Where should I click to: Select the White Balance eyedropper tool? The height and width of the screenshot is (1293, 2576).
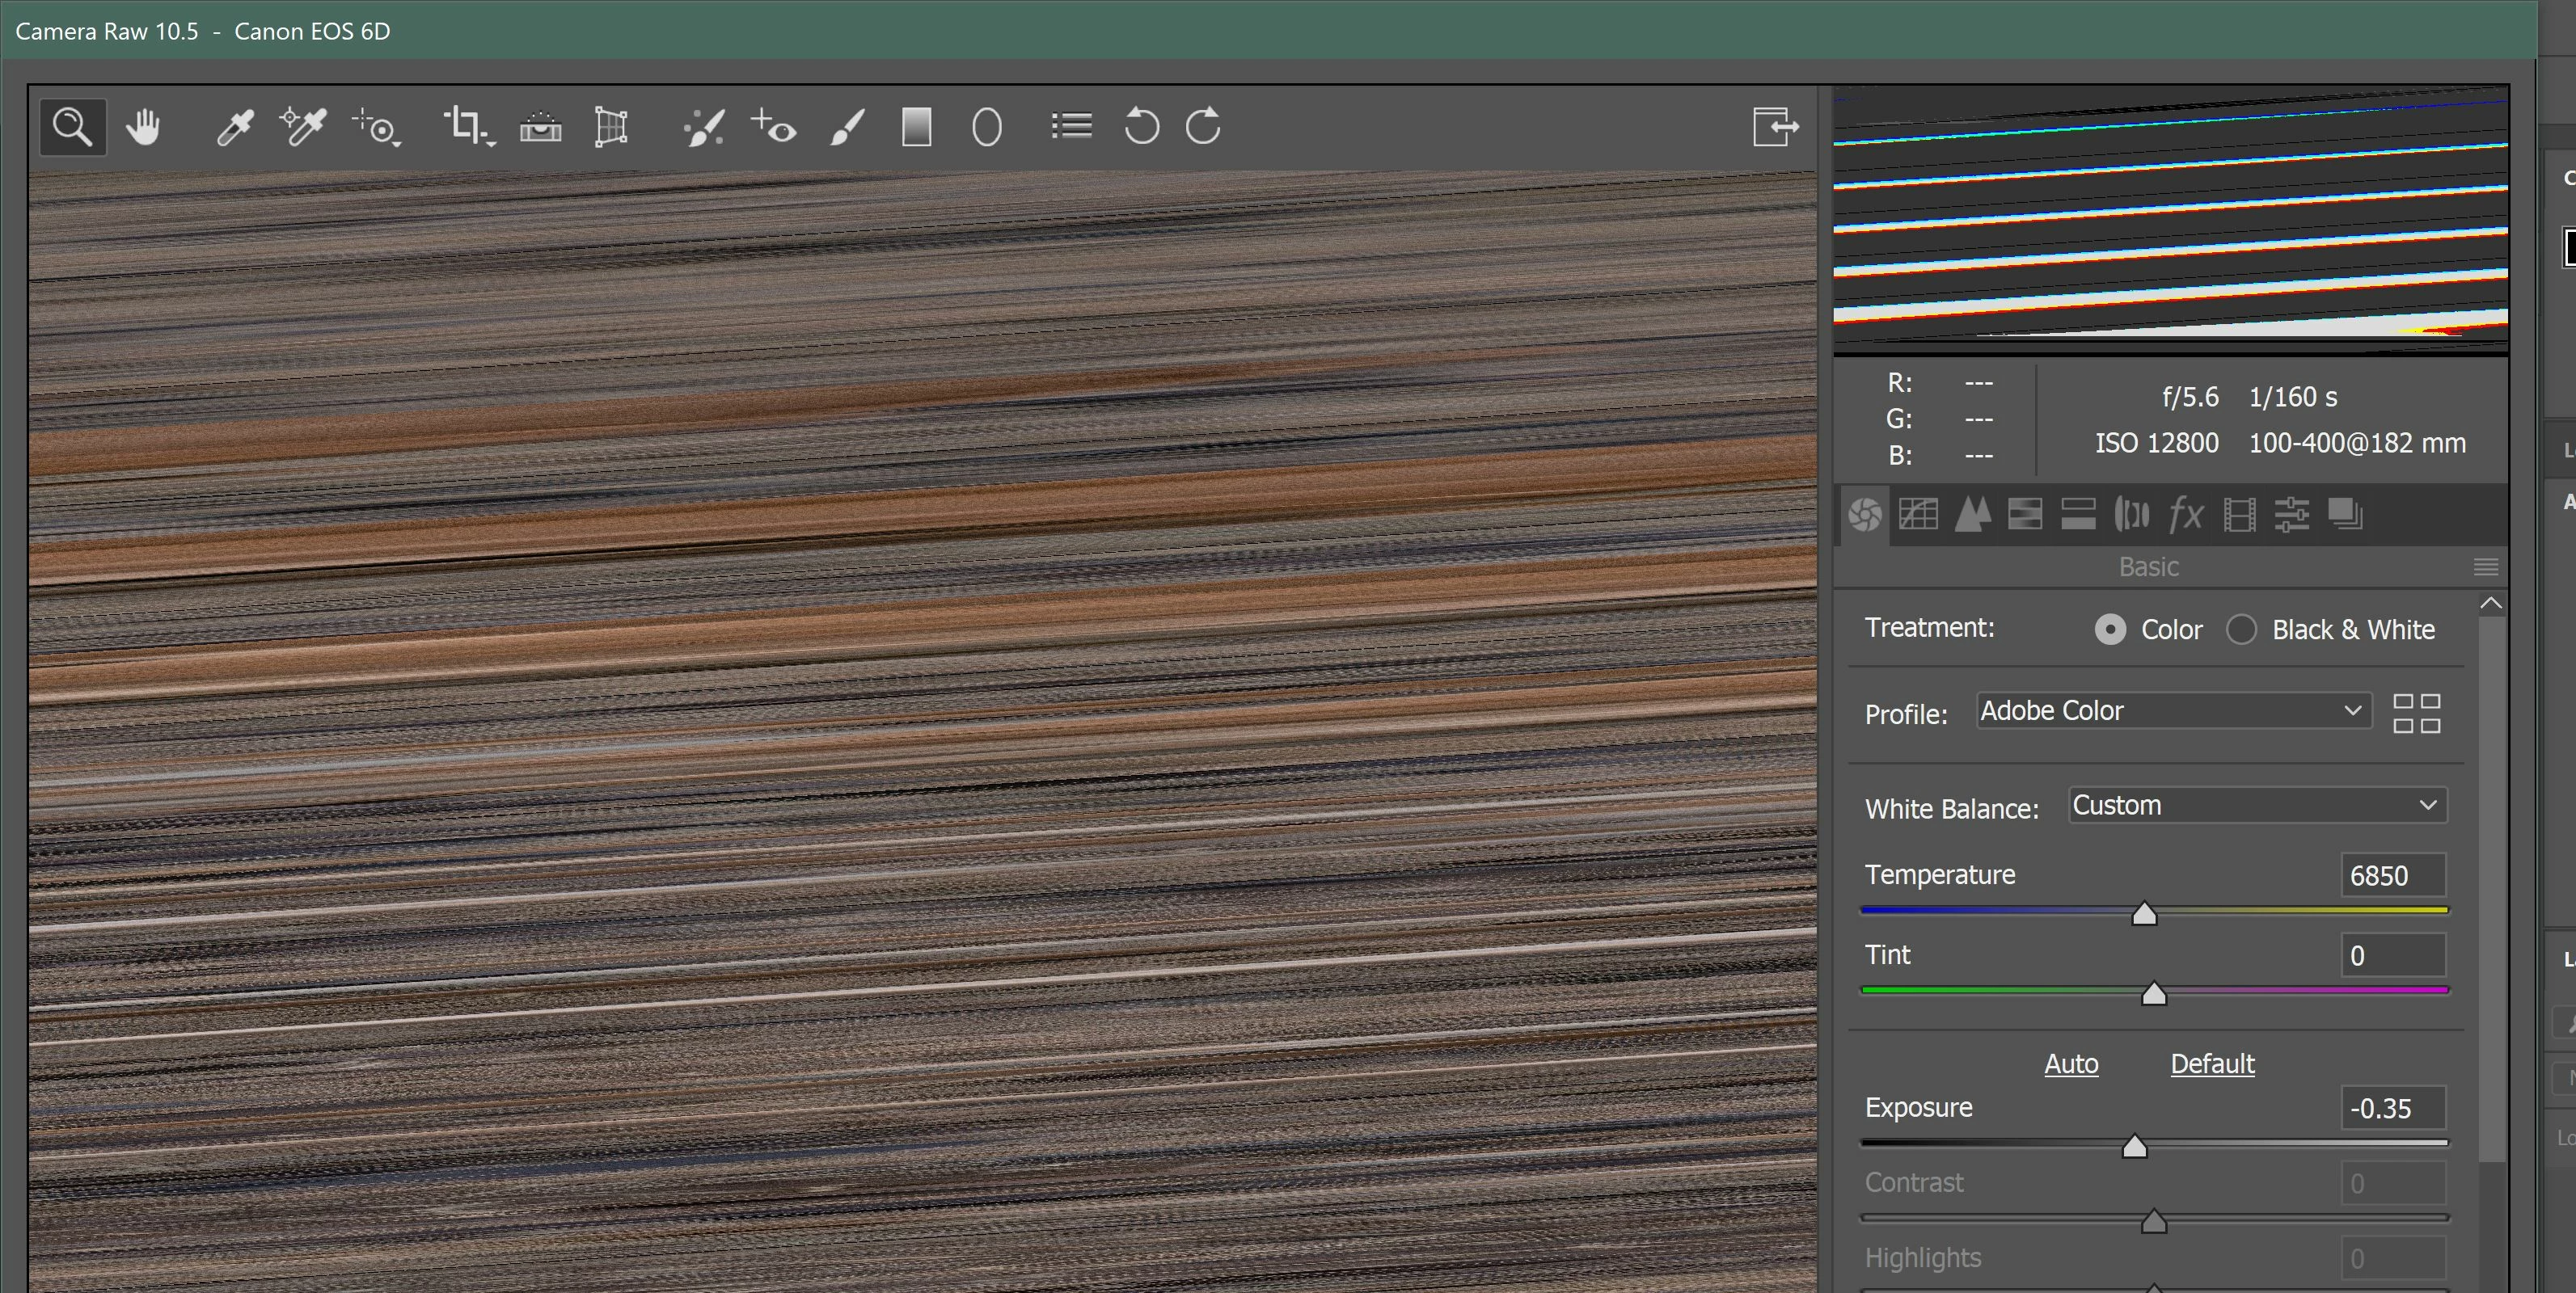pyautogui.click(x=235, y=127)
